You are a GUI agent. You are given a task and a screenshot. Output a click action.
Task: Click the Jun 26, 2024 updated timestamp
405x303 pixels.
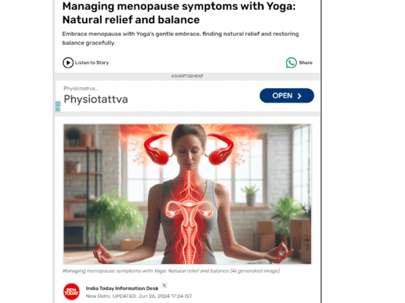coord(165,296)
